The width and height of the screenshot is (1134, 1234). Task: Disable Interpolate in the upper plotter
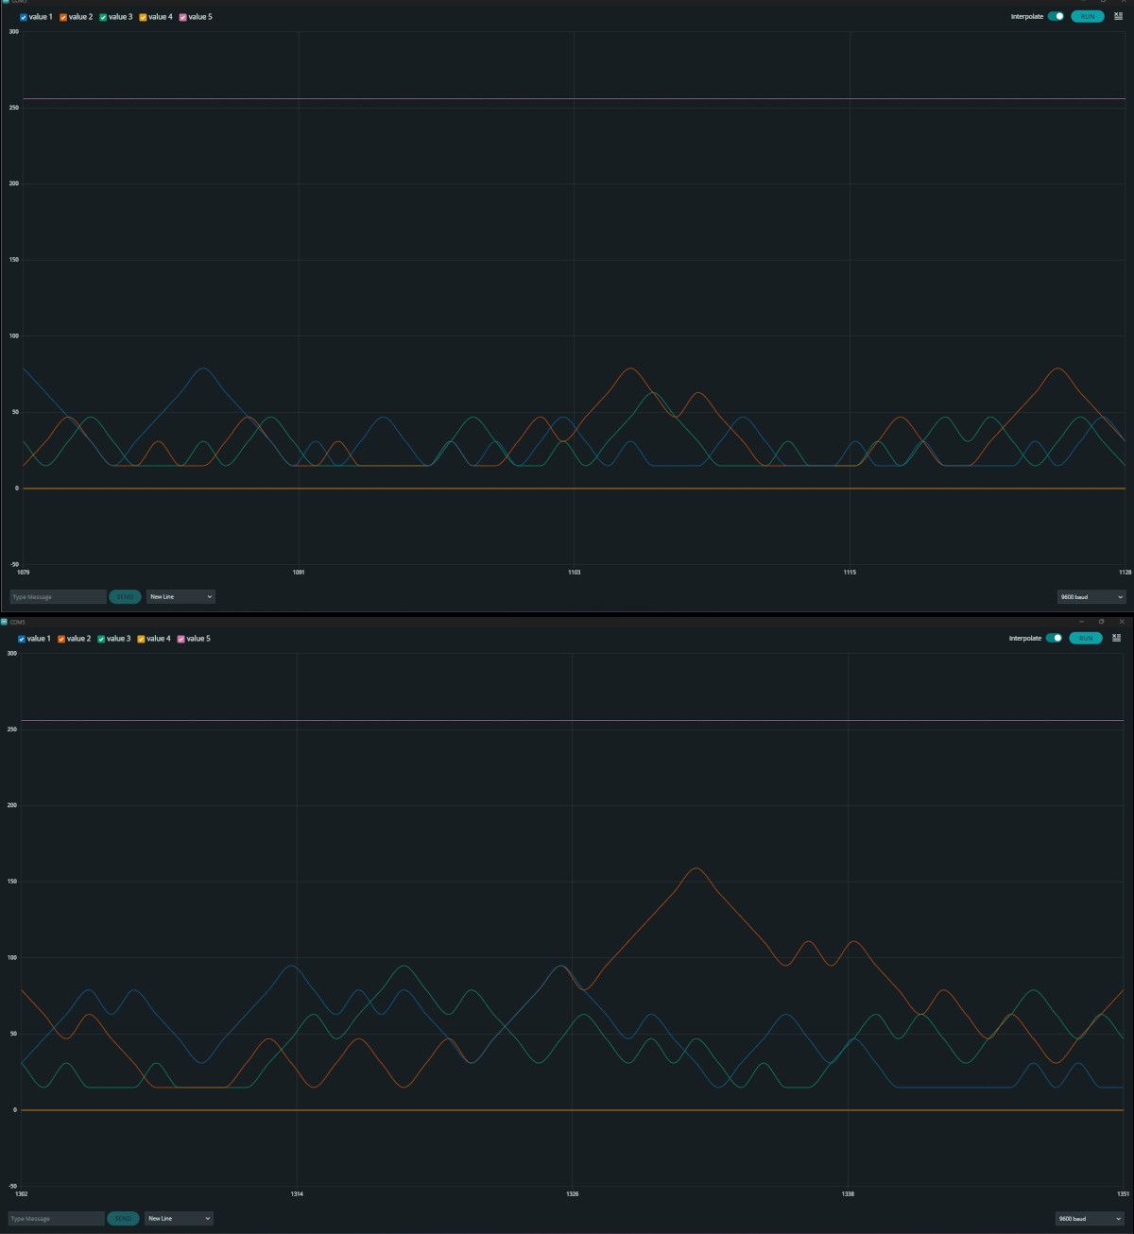[1056, 16]
